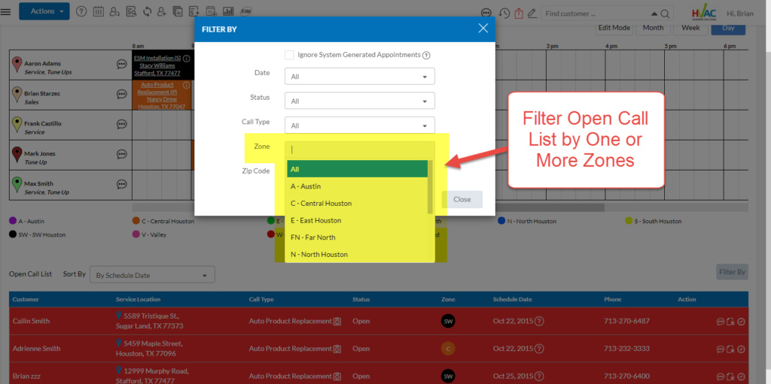This screenshot has height=384, width=771.
Task: Click Frank Castillo message bubble icon
Action: 122,124
